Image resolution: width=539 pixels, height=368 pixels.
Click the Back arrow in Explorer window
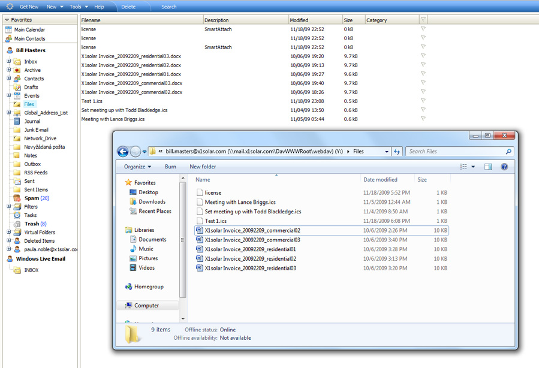(123, 152)
